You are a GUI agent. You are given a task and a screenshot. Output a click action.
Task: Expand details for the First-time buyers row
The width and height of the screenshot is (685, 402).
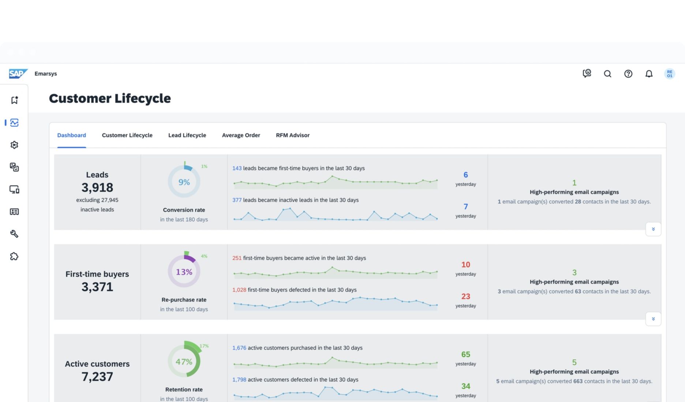pyautogui.click(x=653, y=318)
